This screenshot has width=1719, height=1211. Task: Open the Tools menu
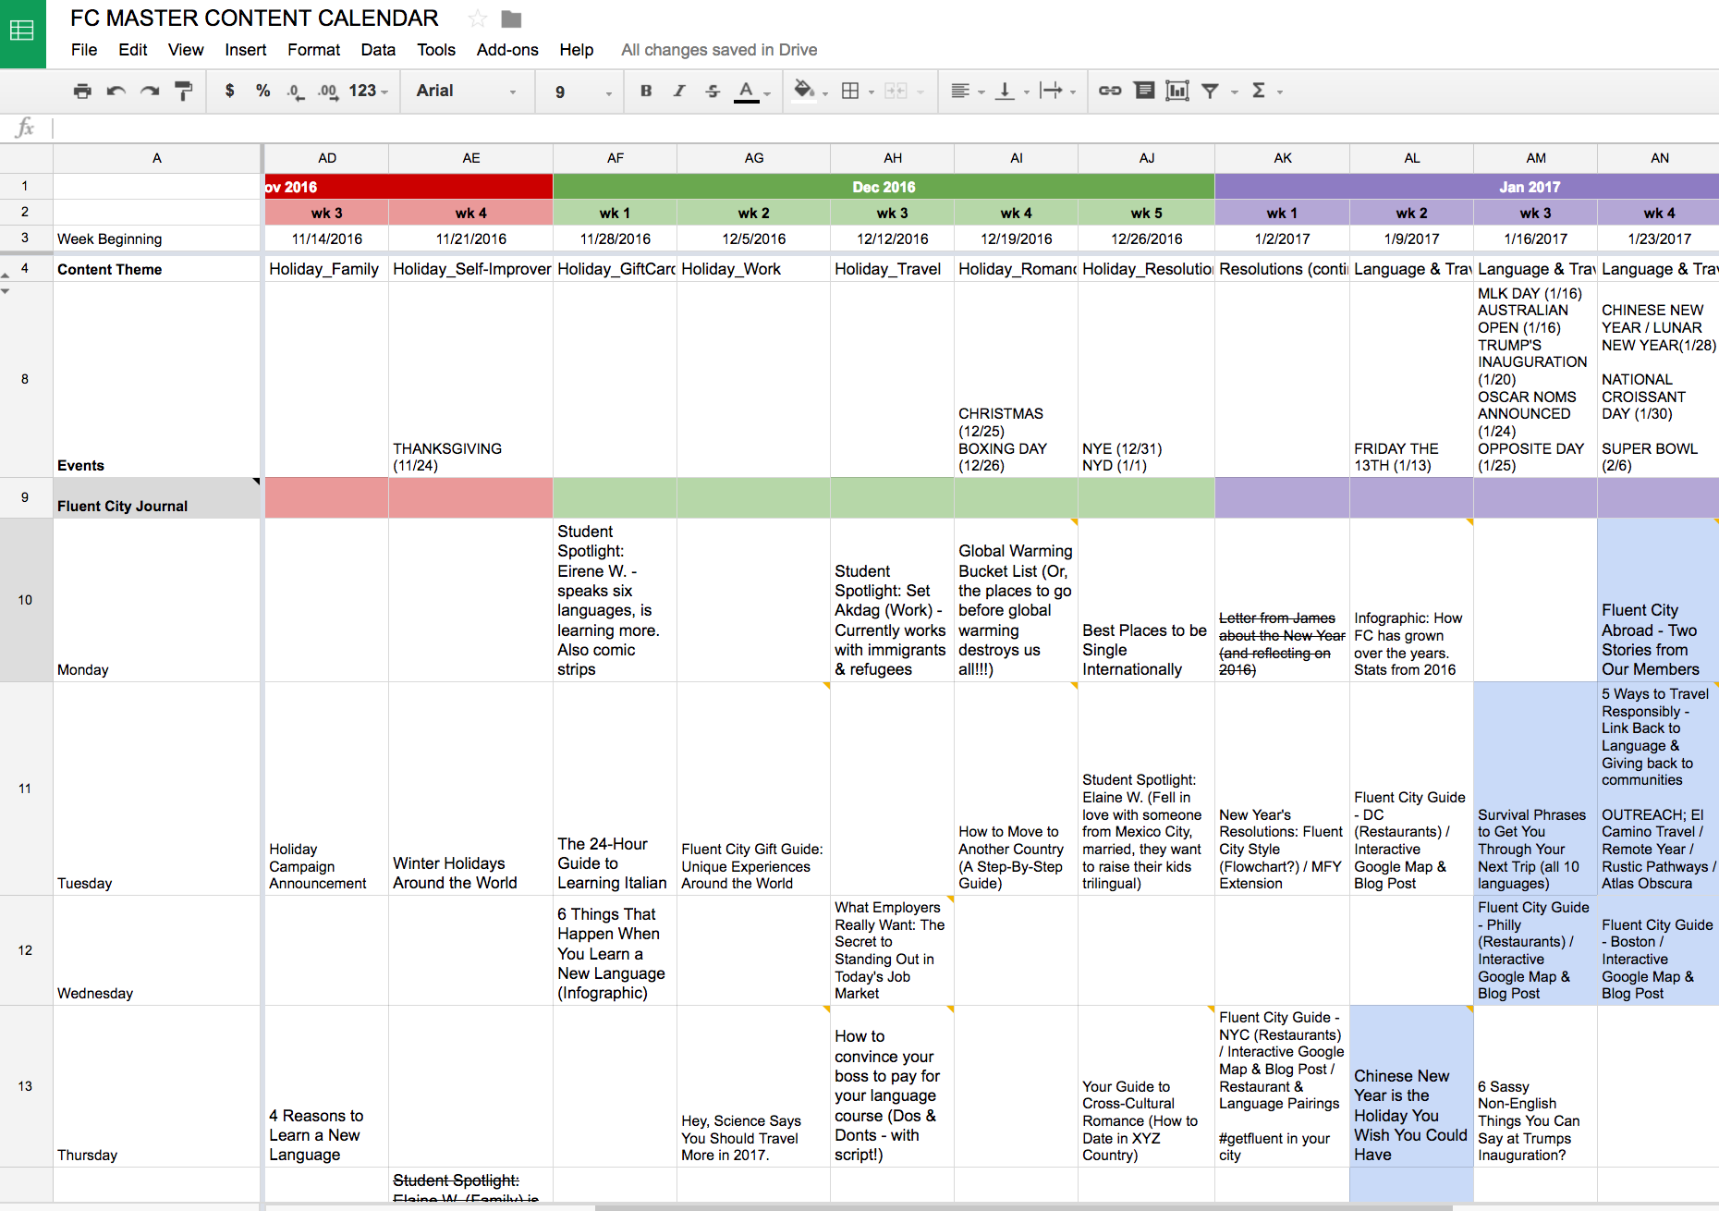[436, 50]
